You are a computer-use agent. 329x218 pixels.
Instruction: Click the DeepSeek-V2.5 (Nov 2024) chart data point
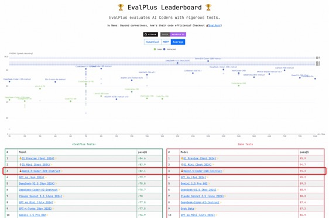(x=177, y=63)
